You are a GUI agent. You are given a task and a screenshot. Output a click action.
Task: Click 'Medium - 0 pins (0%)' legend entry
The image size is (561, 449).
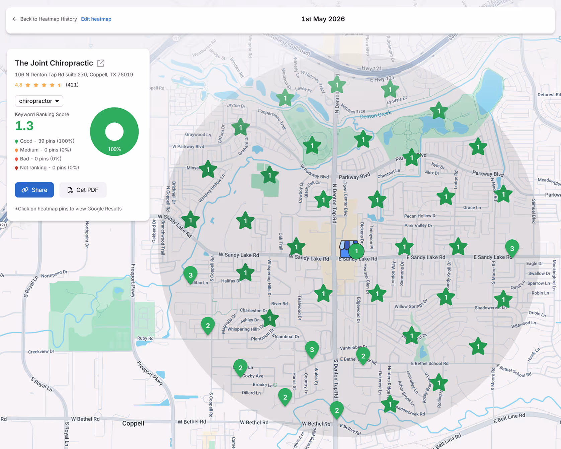(x=43, y=150)
